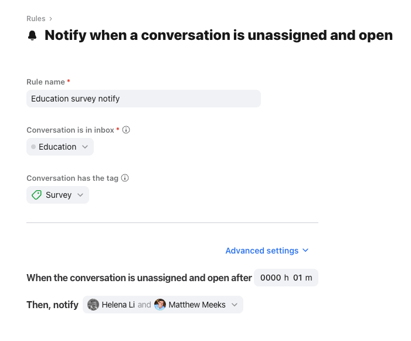Viewport: 411px width, 341px height.
Task: Go back to the Rules breadcrumb
Action: pos(36,19)
